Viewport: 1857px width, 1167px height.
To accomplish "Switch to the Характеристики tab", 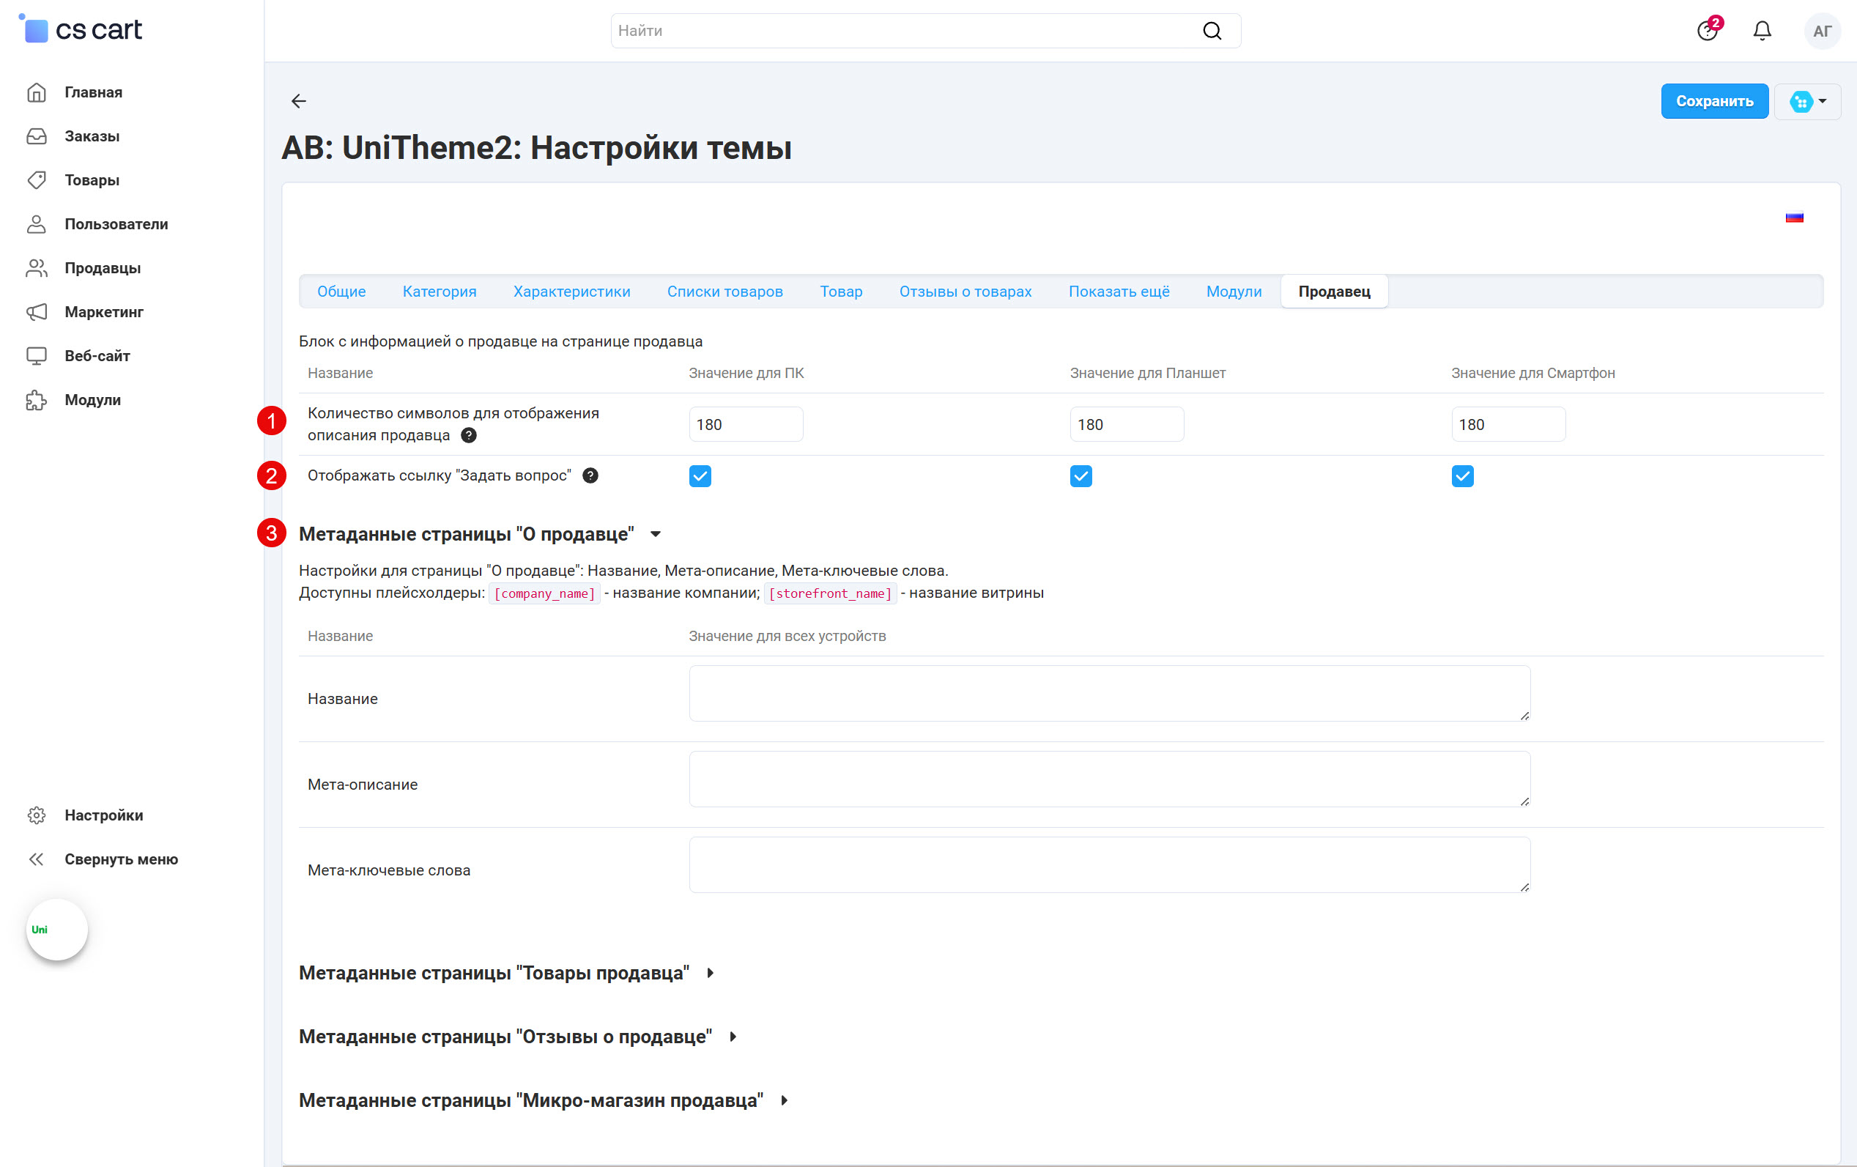I will click(x=572, y=292).
